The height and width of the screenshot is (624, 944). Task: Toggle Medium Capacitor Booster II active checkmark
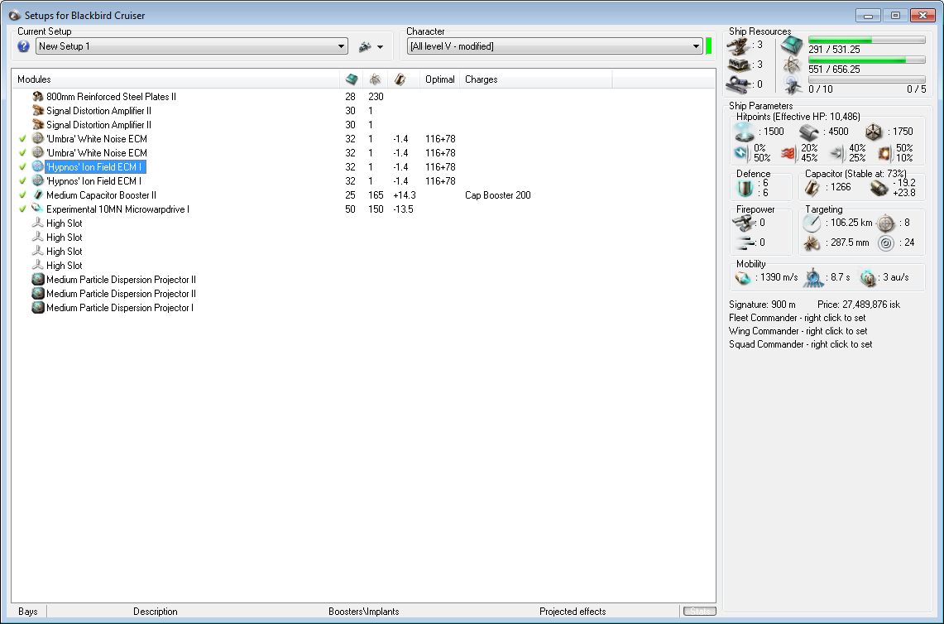[22, 195]
